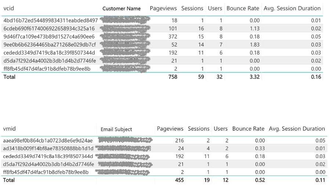
Task: Pick the vcid entry beginning 9ee0b6b6
Action: point(49,45)
